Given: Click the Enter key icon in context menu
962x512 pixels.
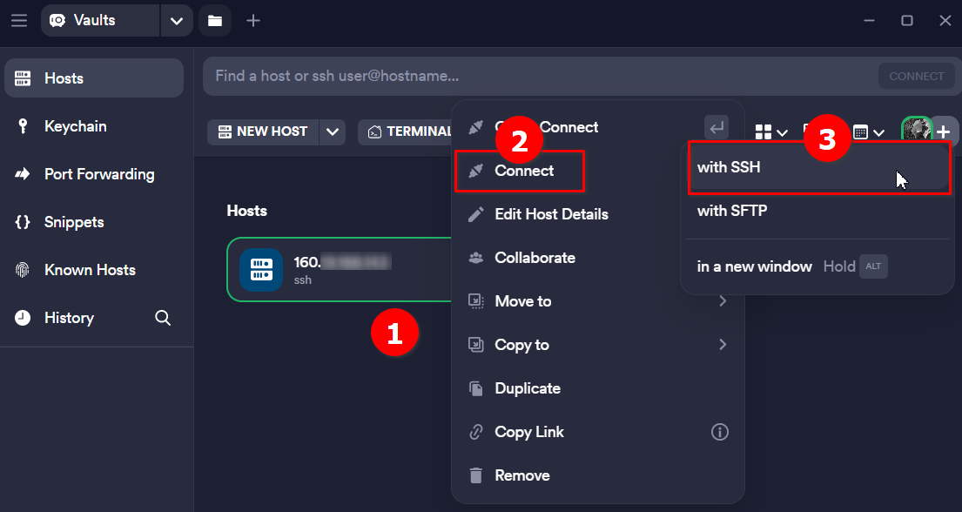Looking at the screenshot, I should point(716,128).
